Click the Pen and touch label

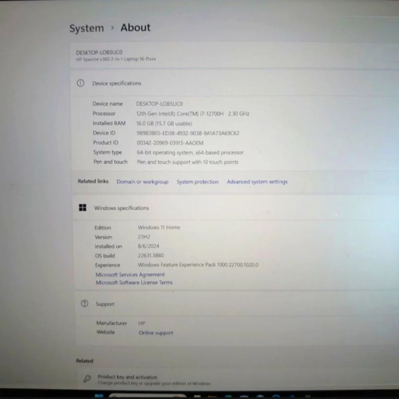click(x=111, y=162)
